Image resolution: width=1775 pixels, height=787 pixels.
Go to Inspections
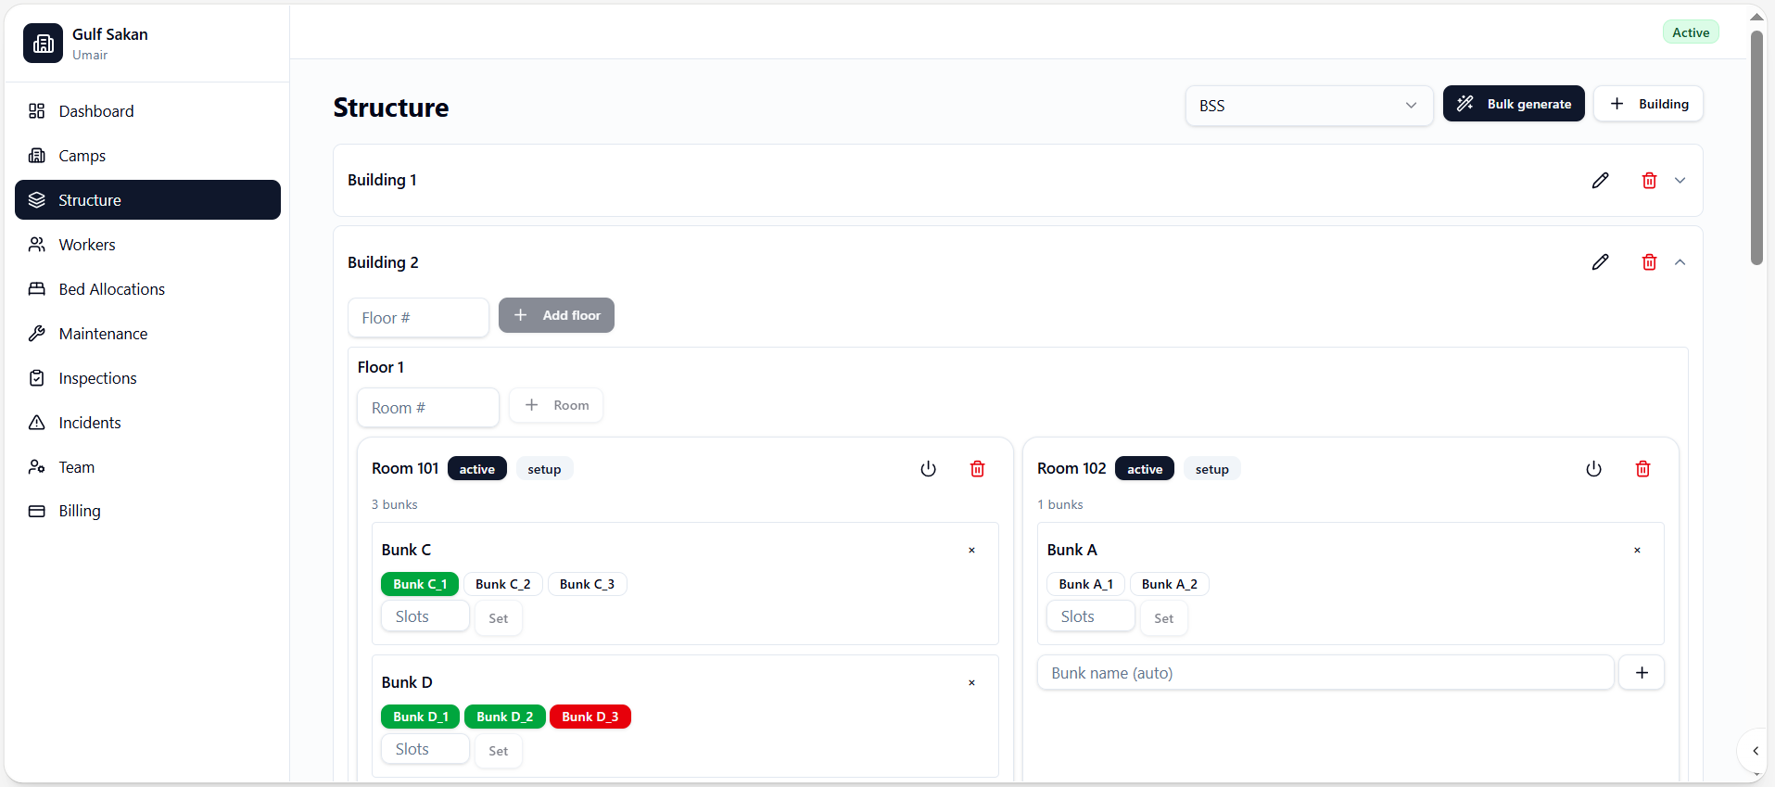[147, 378]
